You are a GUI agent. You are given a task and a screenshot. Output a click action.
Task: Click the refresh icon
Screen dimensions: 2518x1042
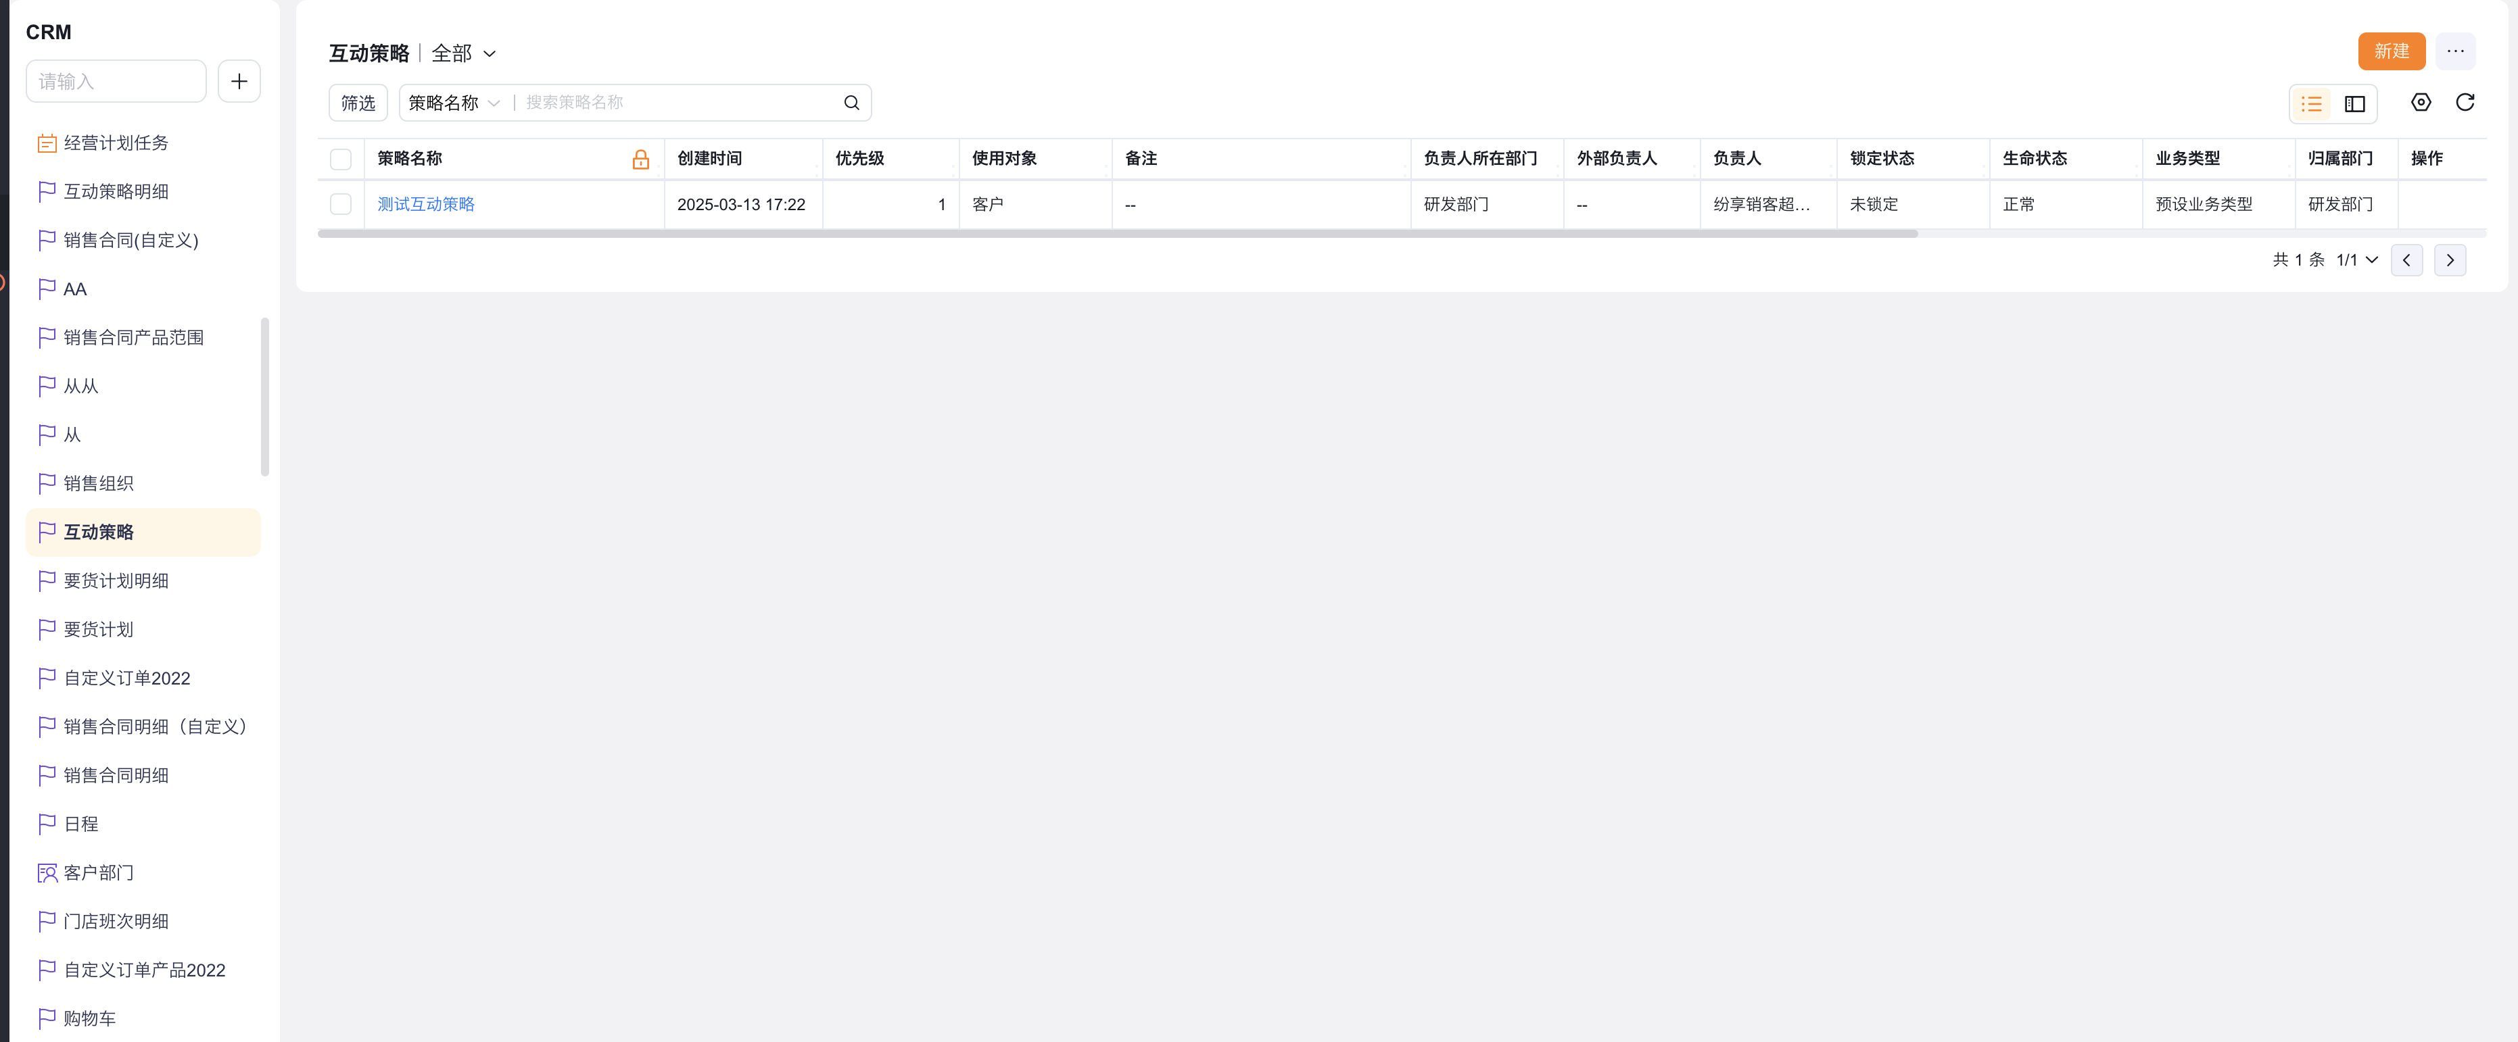pos(2464,103)
